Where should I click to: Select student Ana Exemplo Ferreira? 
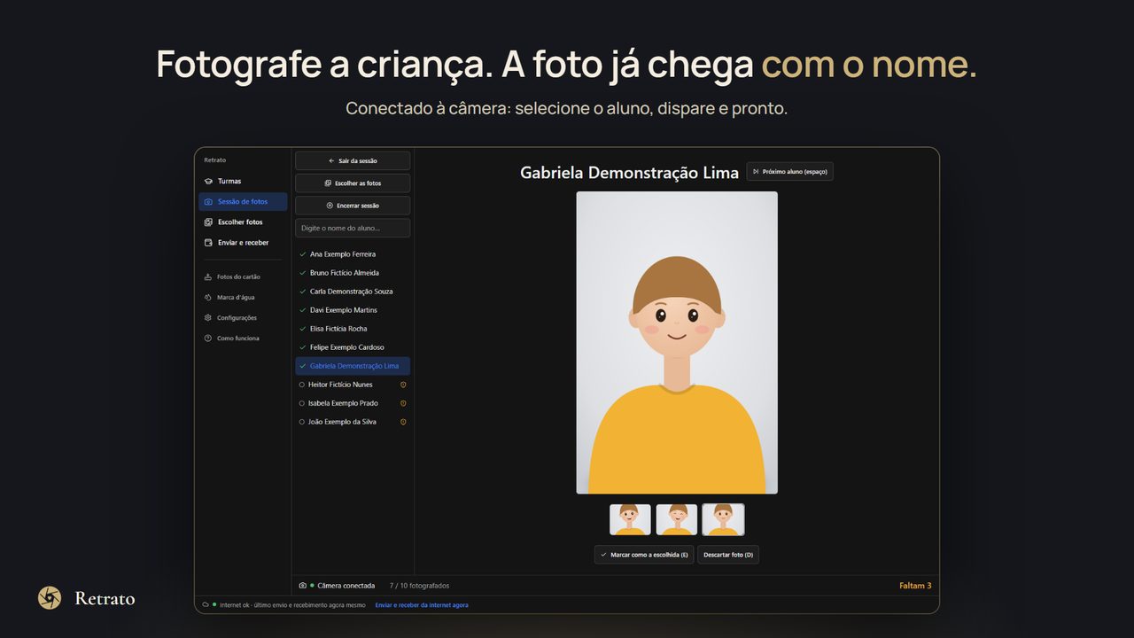coord(353,254)
